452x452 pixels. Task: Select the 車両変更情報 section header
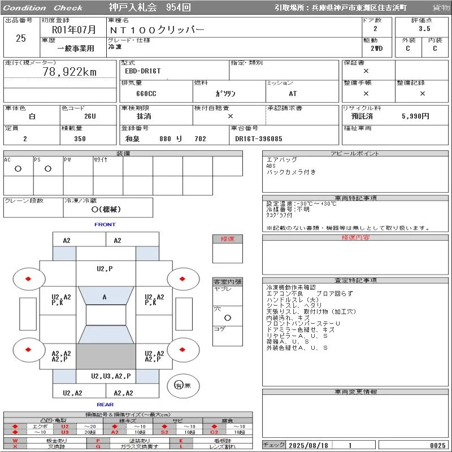click(355, 392)
